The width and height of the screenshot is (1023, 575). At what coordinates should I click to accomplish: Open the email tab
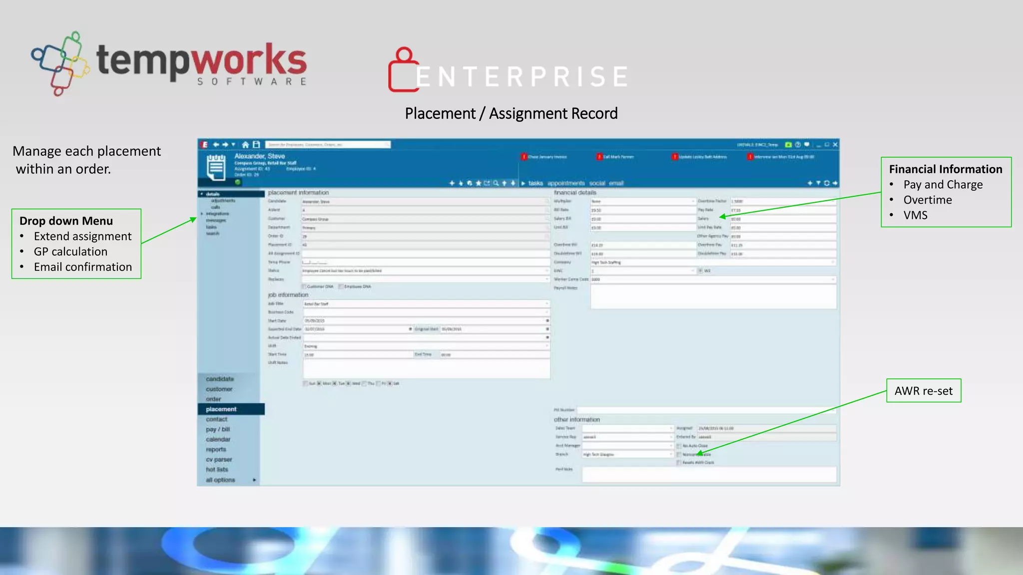coord(616,183)
